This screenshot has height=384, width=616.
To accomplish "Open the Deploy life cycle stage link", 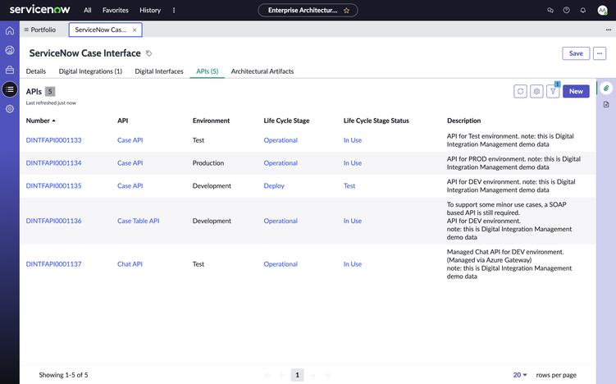I will coord(274,186).
